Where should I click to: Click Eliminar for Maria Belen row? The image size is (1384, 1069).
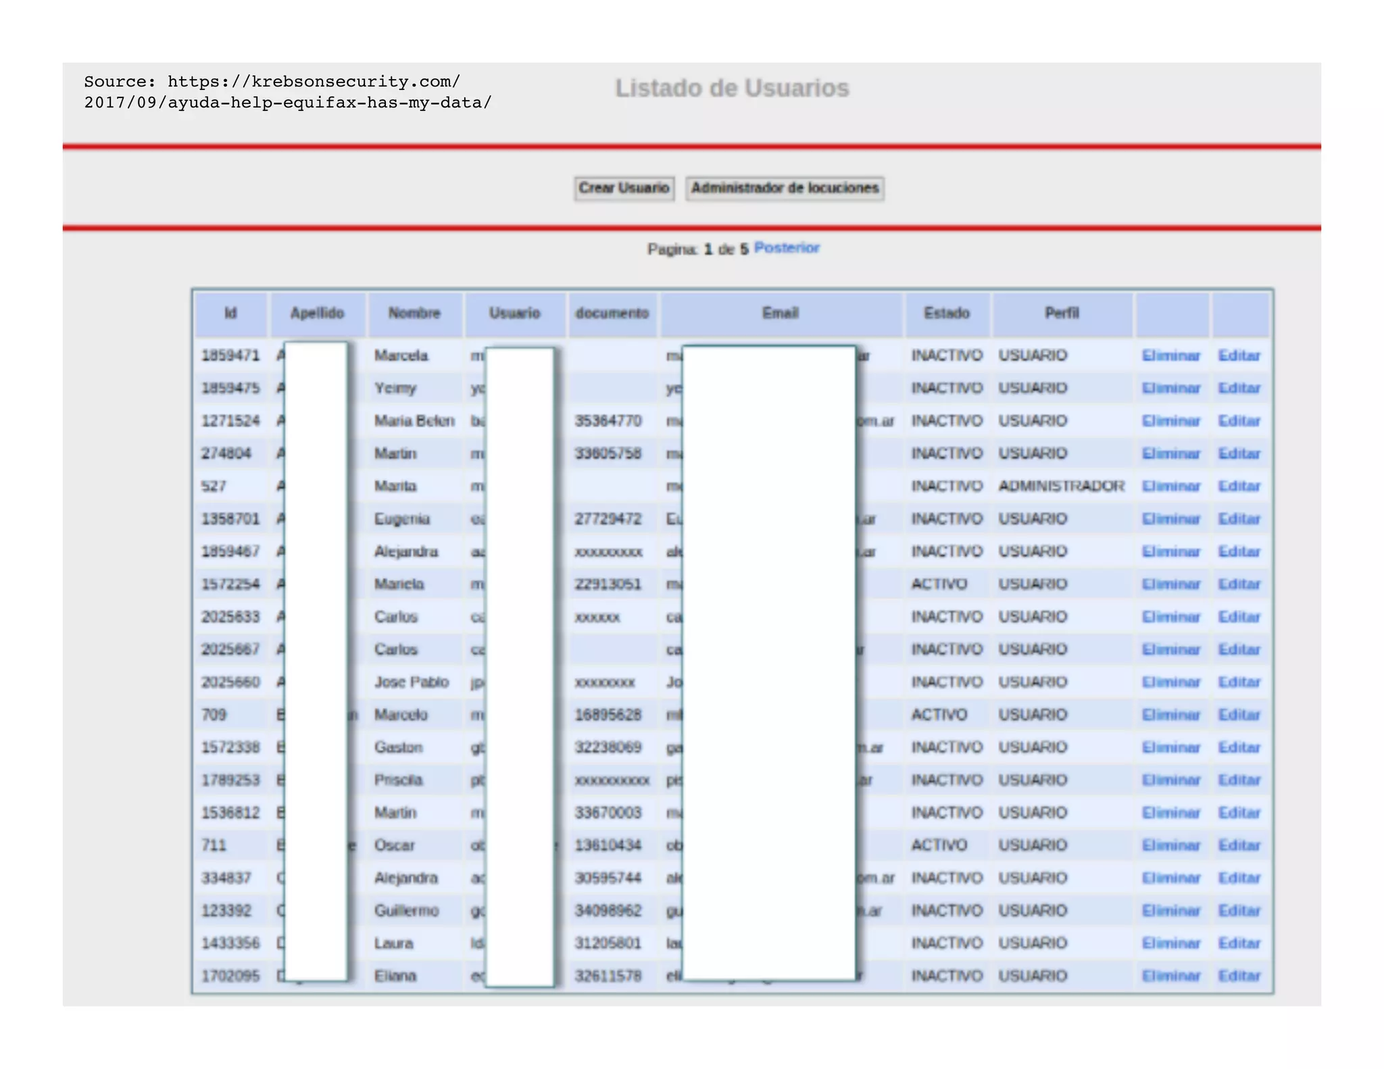click(x=1171, y=421)
